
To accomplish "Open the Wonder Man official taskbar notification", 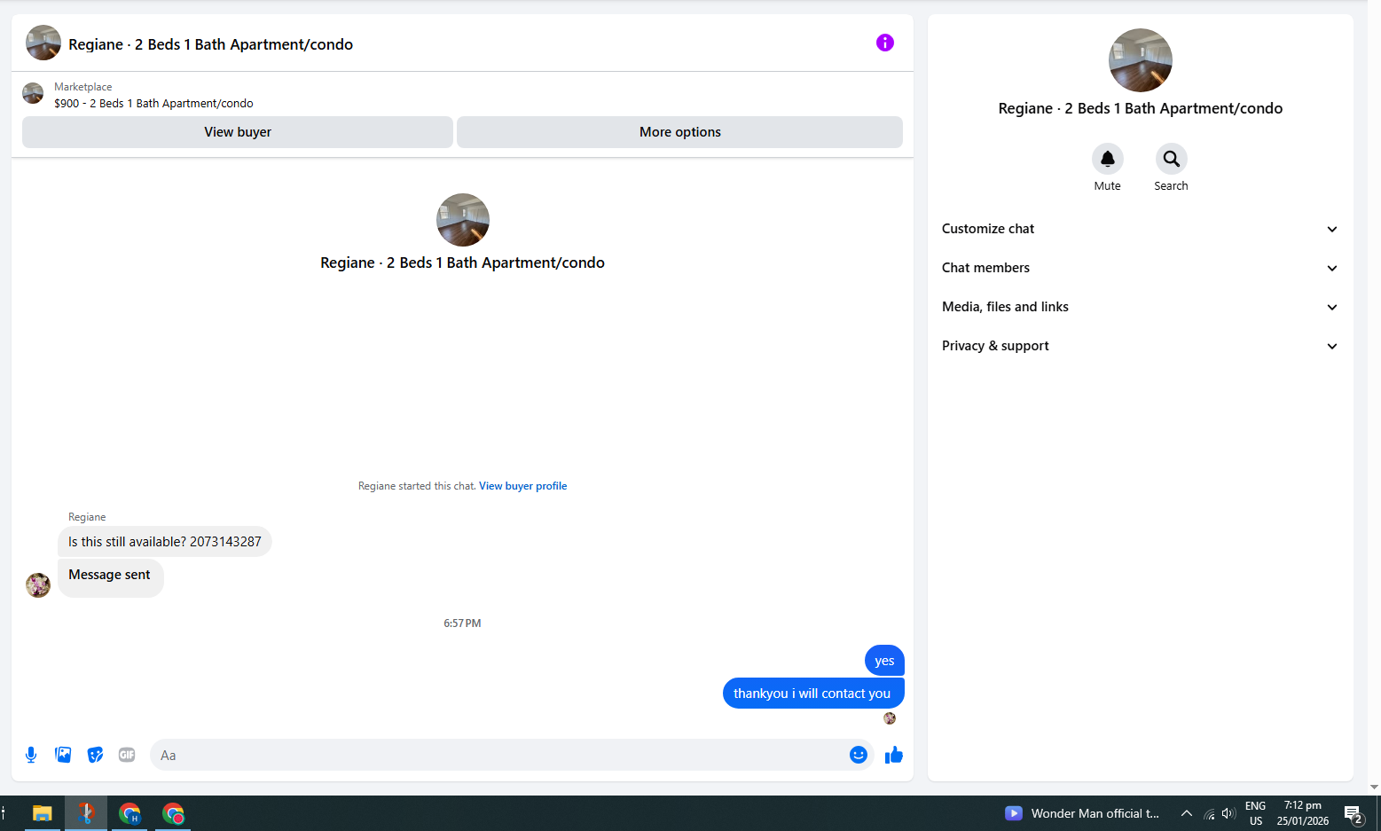I will 1082,813.
